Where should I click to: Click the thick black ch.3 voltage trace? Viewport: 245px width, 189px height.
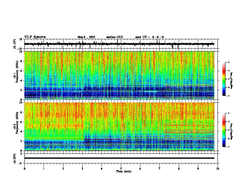coord(119,158)
